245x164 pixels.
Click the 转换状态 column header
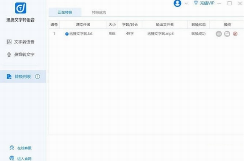coord(199,24)
